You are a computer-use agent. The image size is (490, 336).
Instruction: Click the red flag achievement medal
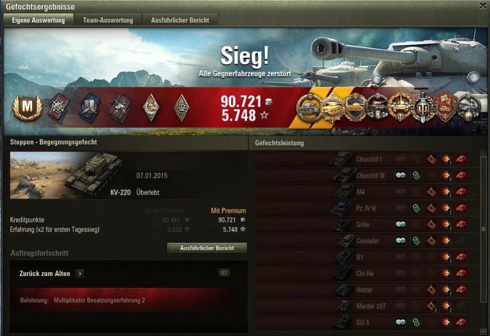click(445, 108)
